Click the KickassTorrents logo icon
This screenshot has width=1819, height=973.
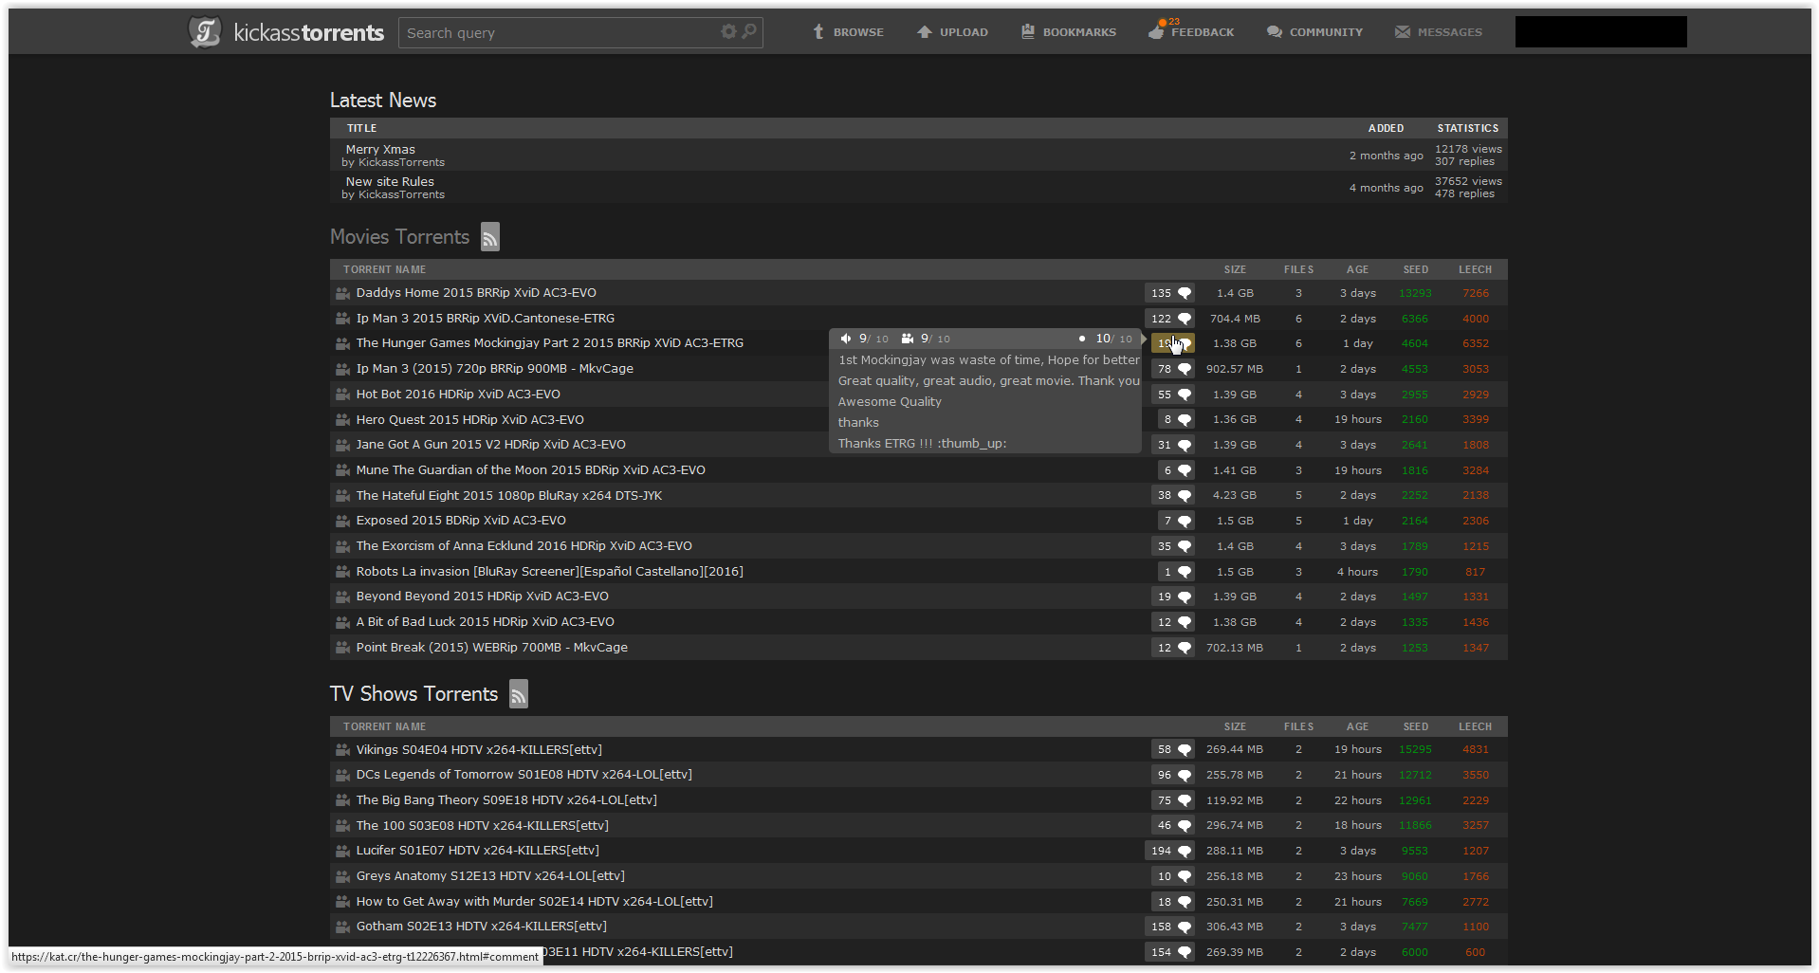(x=205, y=32)
